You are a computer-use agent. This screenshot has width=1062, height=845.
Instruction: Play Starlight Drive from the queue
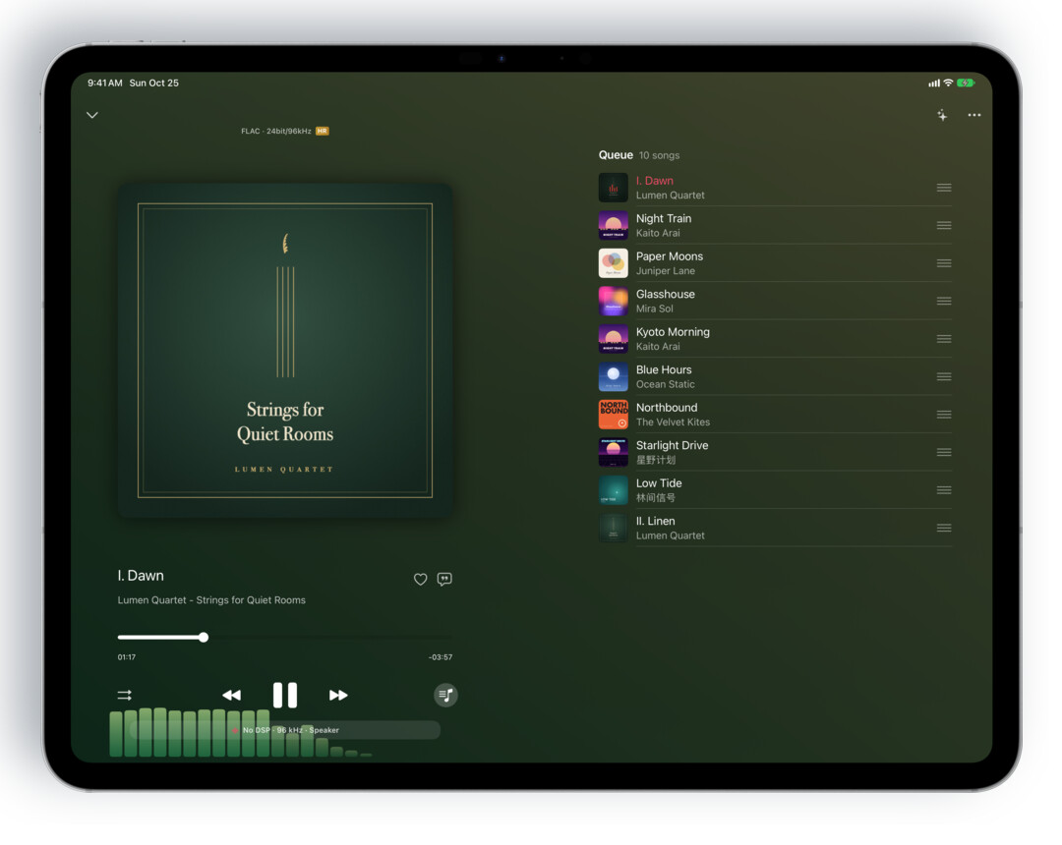point(775,453)
